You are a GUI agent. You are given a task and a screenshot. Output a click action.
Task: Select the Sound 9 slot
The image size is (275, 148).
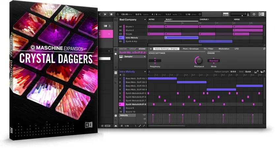130,108
